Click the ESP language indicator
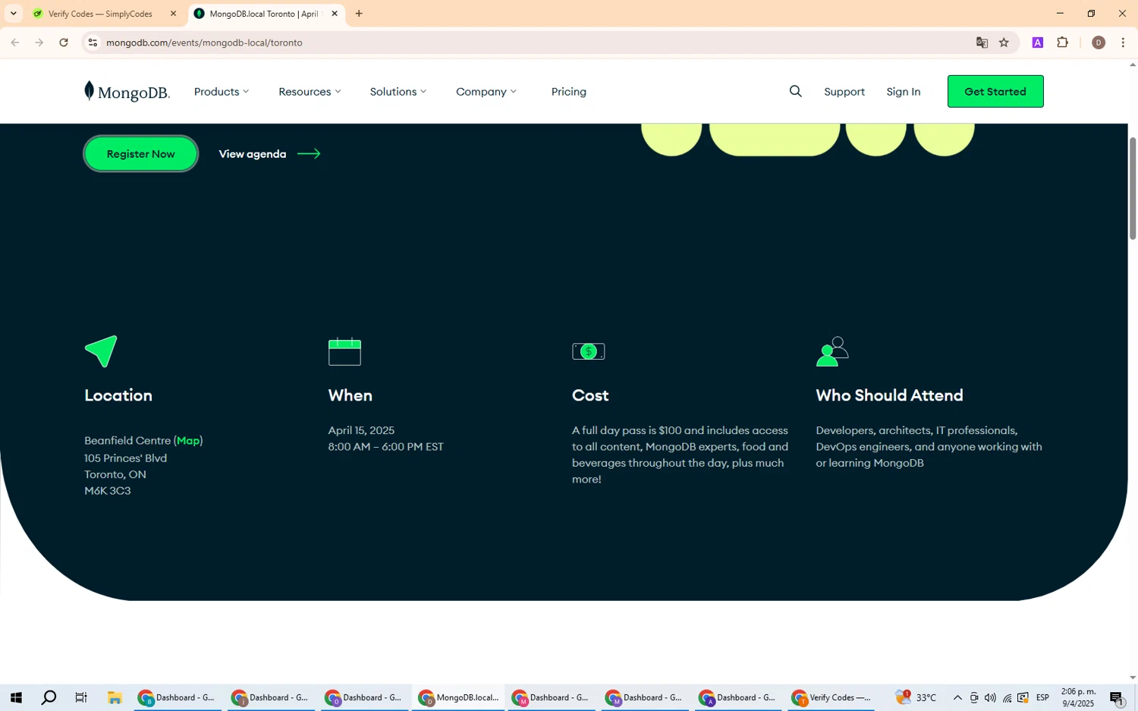 coord(1042,697)
